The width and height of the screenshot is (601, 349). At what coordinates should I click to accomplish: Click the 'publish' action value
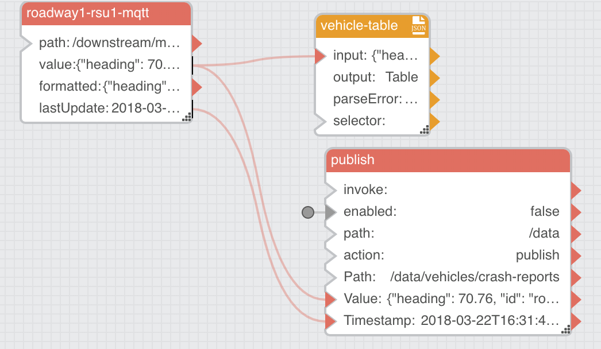pyautogui.click(x=537, y=255)
